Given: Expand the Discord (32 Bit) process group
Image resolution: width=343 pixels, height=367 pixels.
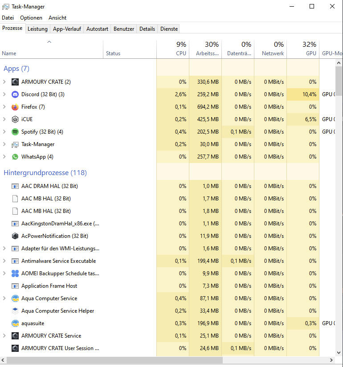Looking at the screenshot, I should click(x=4, y=94).
